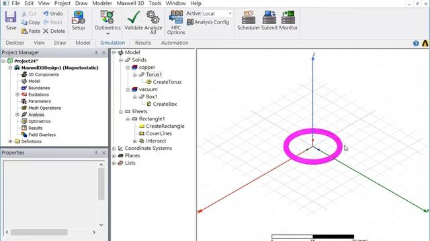Viewport: 430px width, 241px height.
Task: Click the Properties vertical scrollbar thumb
Action: click(x=101, y=184)
